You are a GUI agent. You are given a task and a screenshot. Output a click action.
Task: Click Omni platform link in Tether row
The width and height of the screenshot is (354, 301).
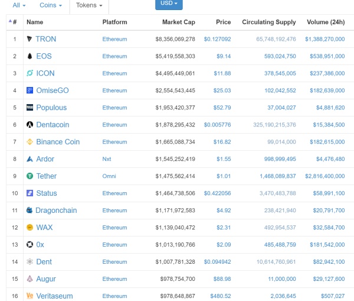(x=109, y=176)
